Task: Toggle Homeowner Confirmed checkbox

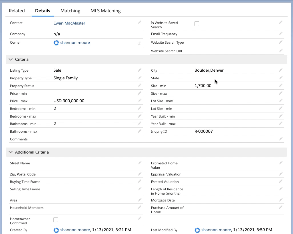Action: click(56, 220)
